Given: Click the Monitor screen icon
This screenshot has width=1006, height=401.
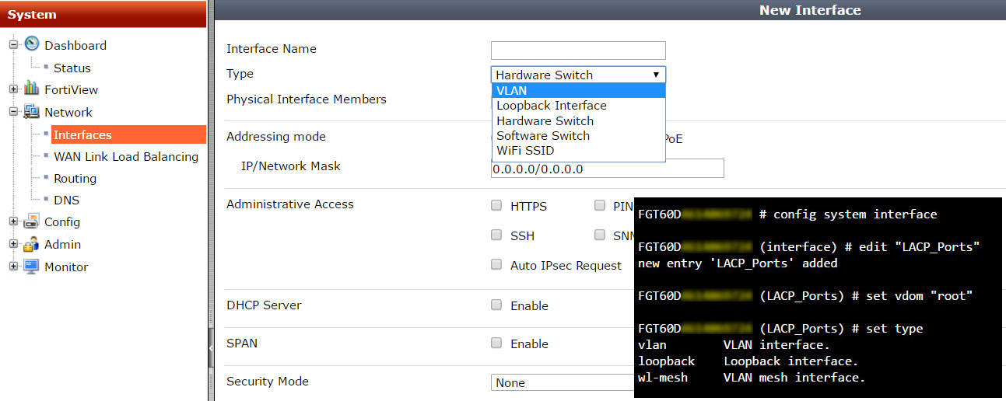Looking at the screenshot, I should coord(32,267).
